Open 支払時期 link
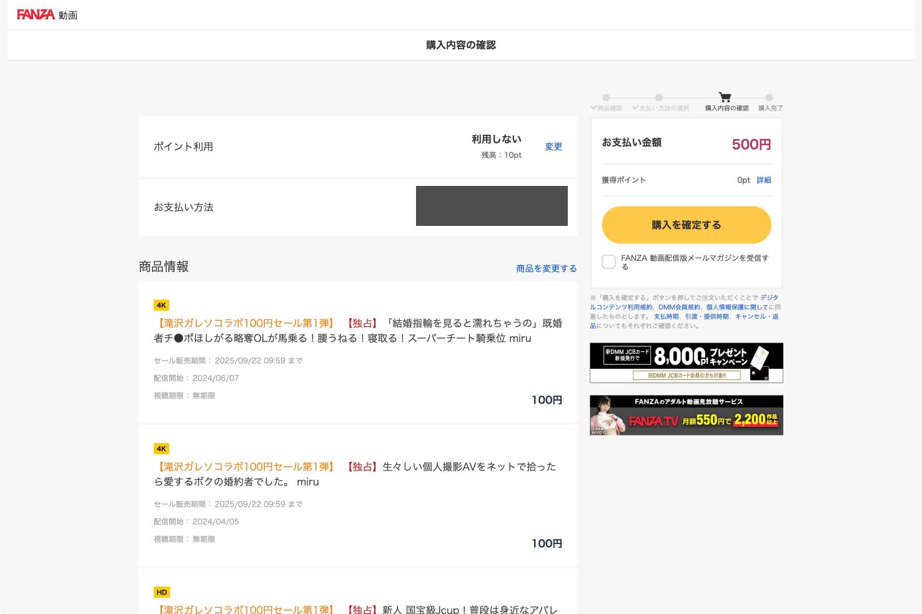Screen dimensions: 922x614 (666, 316)
